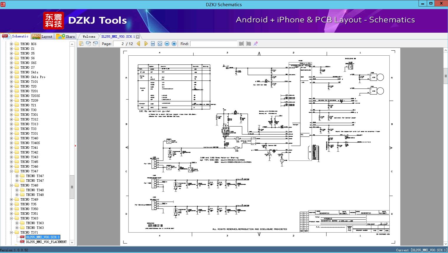Collapse the TECNO T347 folder
Viewport: 448px width, 253px height.
click(x=11, y=171)
